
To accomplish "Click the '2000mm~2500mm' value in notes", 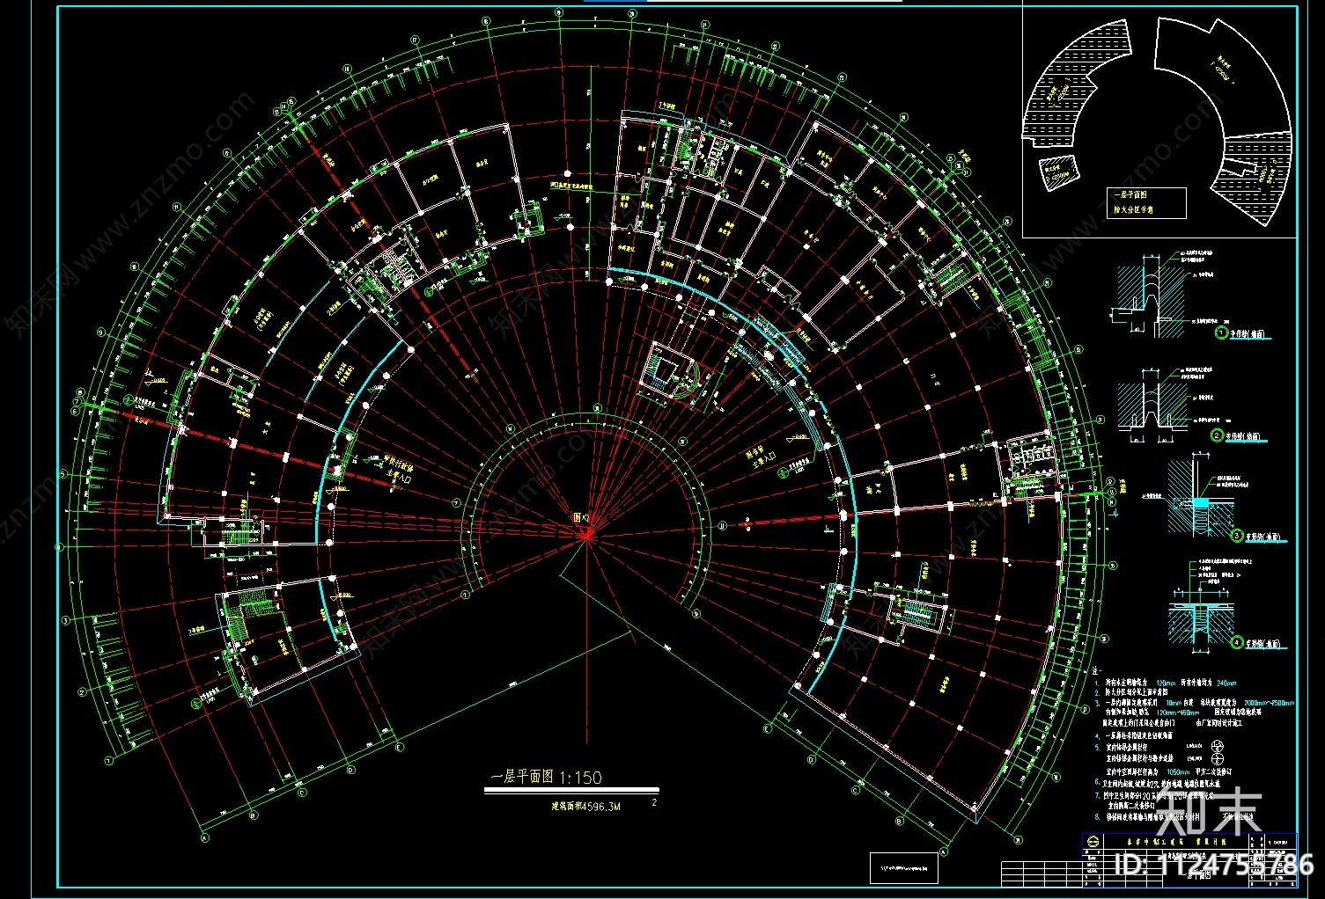I will [1270, 703].
